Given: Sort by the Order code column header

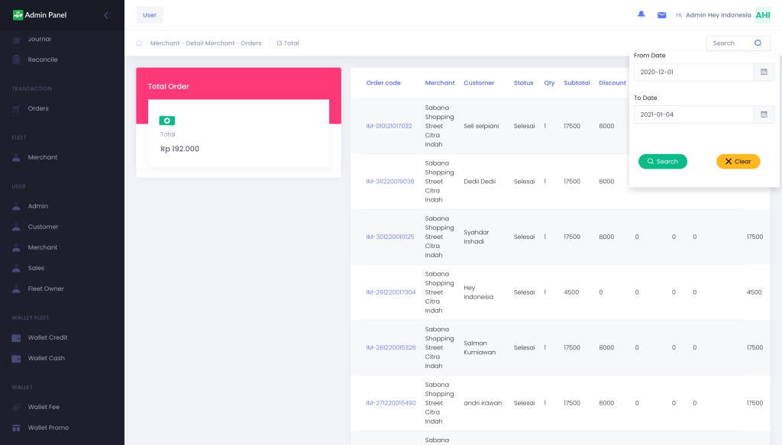Looking at the screenshot, I should (383, 83).
